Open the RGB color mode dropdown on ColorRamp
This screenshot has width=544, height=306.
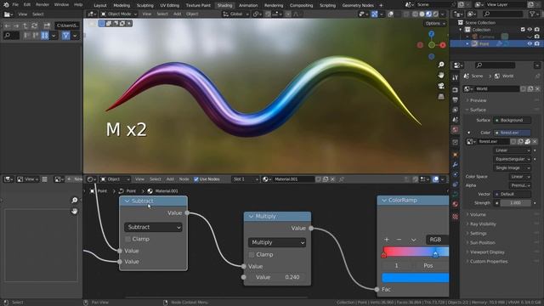437,240
